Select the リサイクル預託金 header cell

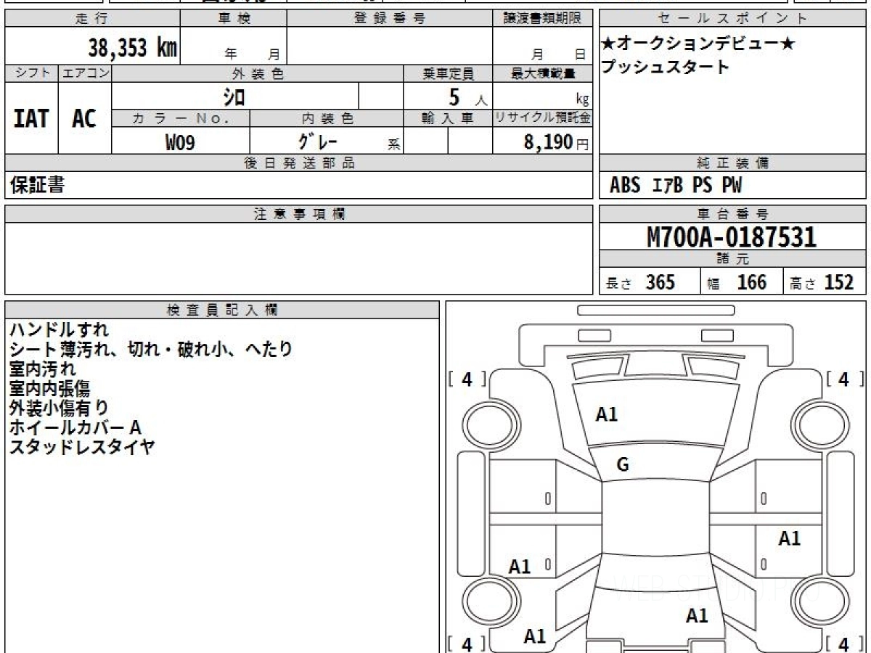[x=543, y=118]
